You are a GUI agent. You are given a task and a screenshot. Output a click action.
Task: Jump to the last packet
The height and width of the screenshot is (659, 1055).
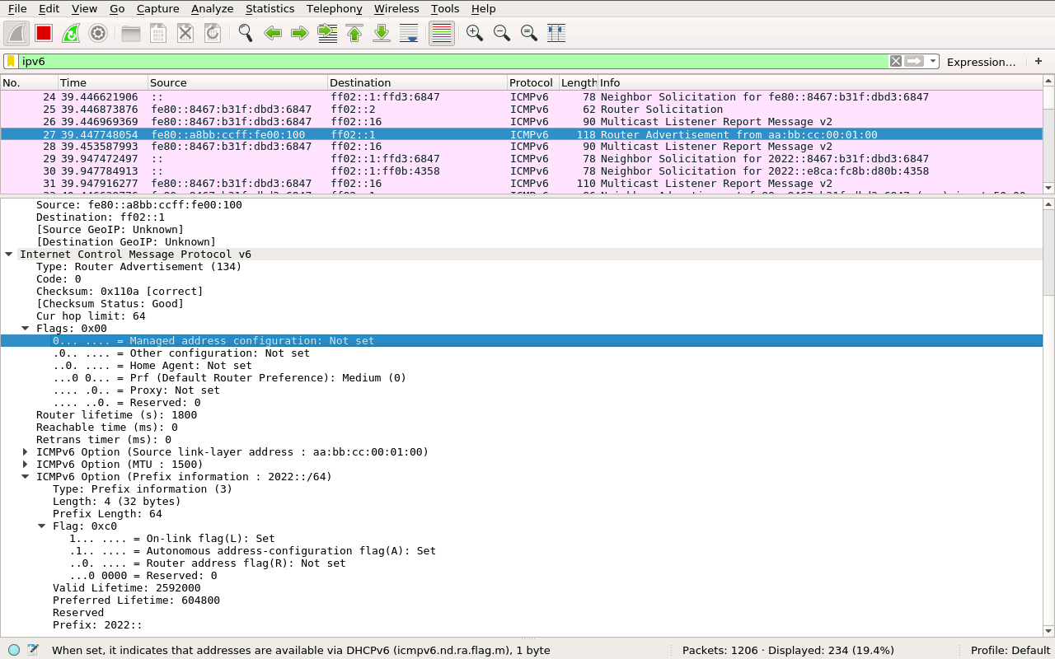(x=382, y=33)
